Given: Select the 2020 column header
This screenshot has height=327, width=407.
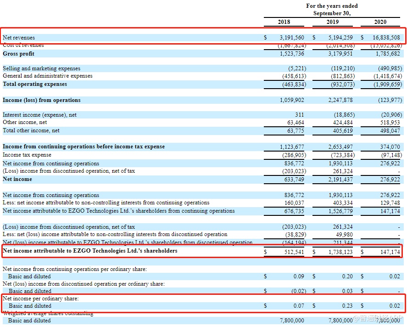Looking at the screenshot, I should tap(380, 22).
